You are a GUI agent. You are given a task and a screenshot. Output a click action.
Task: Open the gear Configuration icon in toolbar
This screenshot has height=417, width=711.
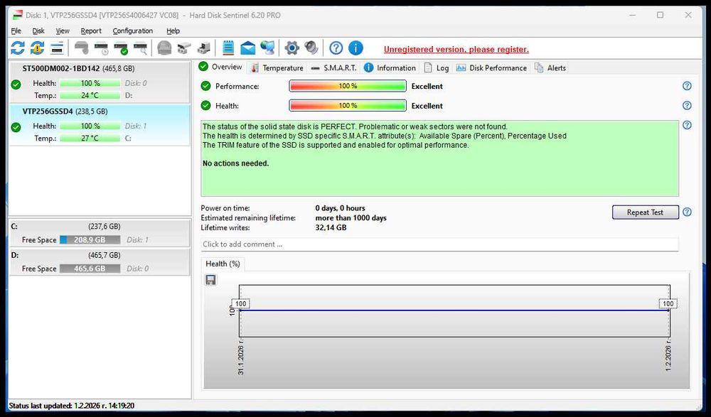click(x=292, y=48)
